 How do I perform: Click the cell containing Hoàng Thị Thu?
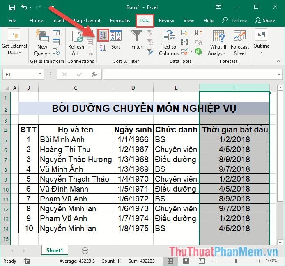(76, 149)
